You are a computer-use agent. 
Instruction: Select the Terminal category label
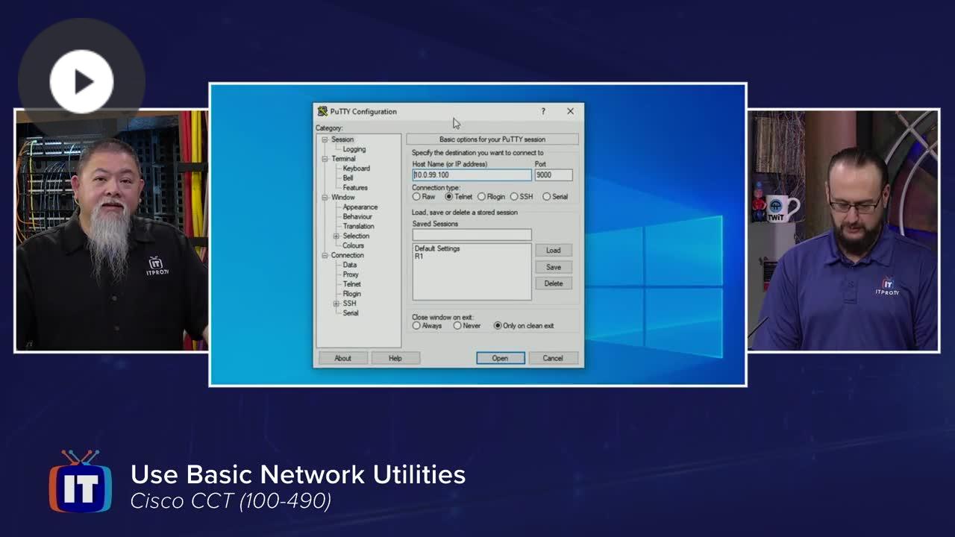point(344,159)
